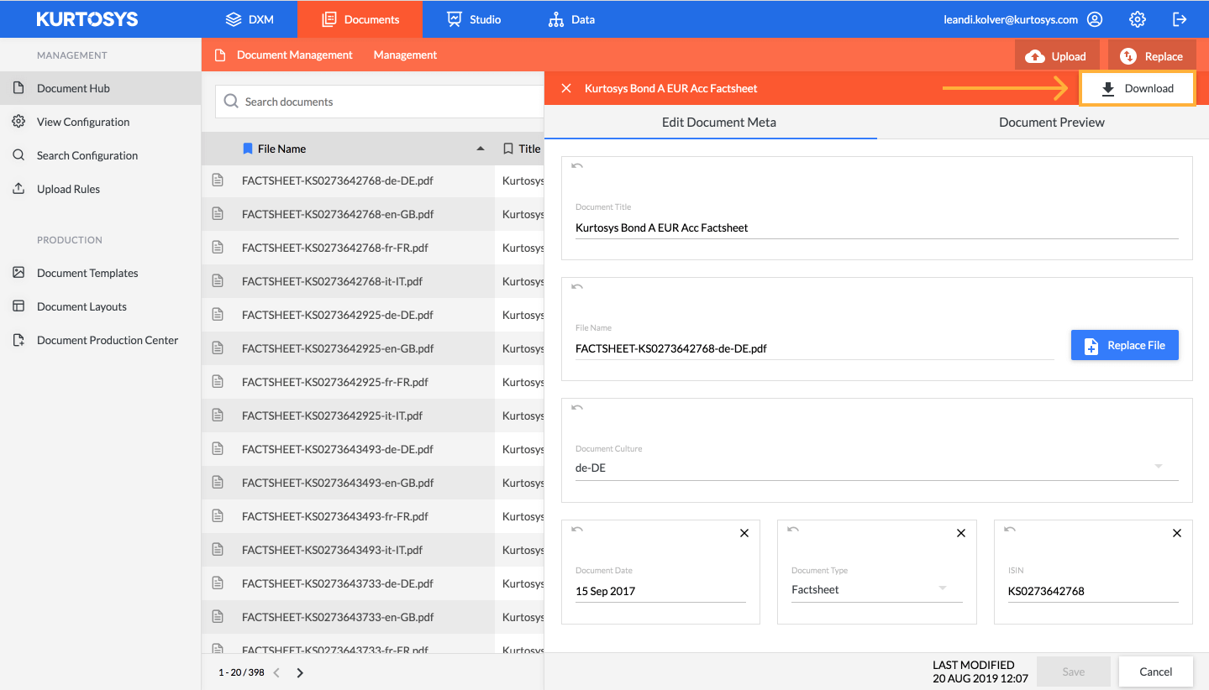Click file icon of FACTSHEET-KS0273643733-de-DE.pdf

coord(218,583)
